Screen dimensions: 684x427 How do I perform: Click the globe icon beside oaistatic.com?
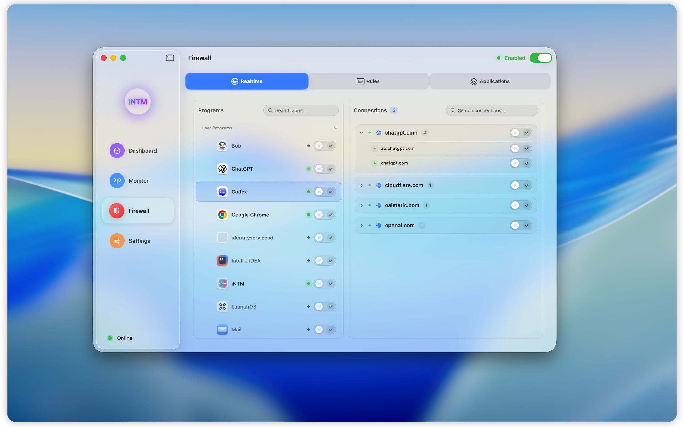click(x=379, y=205)
